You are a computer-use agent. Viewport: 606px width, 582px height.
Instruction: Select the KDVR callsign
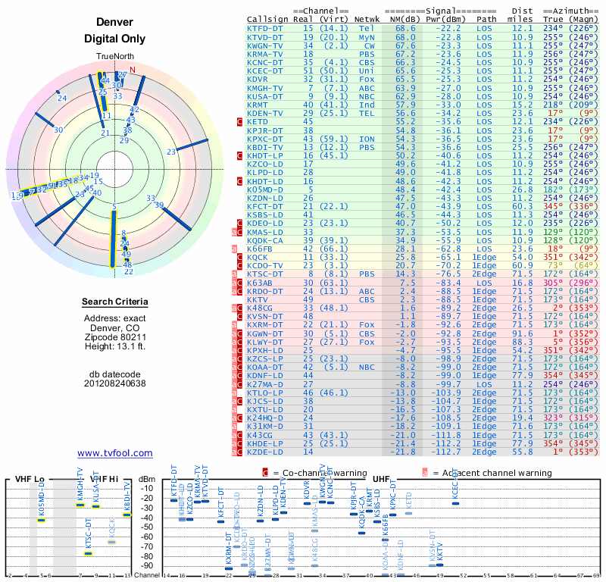(258, 80)
